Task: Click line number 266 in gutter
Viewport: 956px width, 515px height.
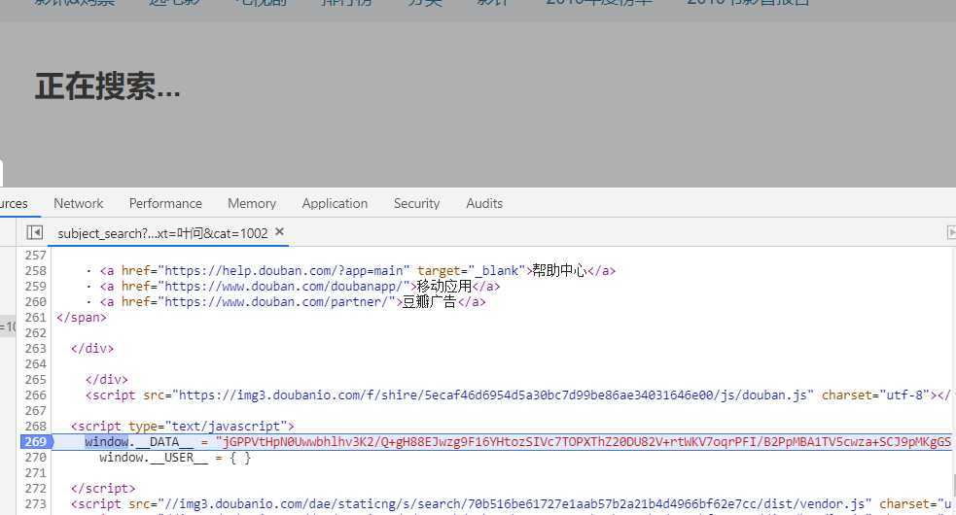Action: click(x=35, y=395)
